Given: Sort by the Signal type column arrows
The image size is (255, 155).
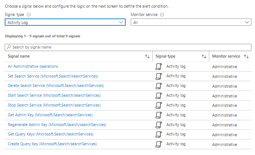Looking at the screenshot, I should [x=204, y=56].
